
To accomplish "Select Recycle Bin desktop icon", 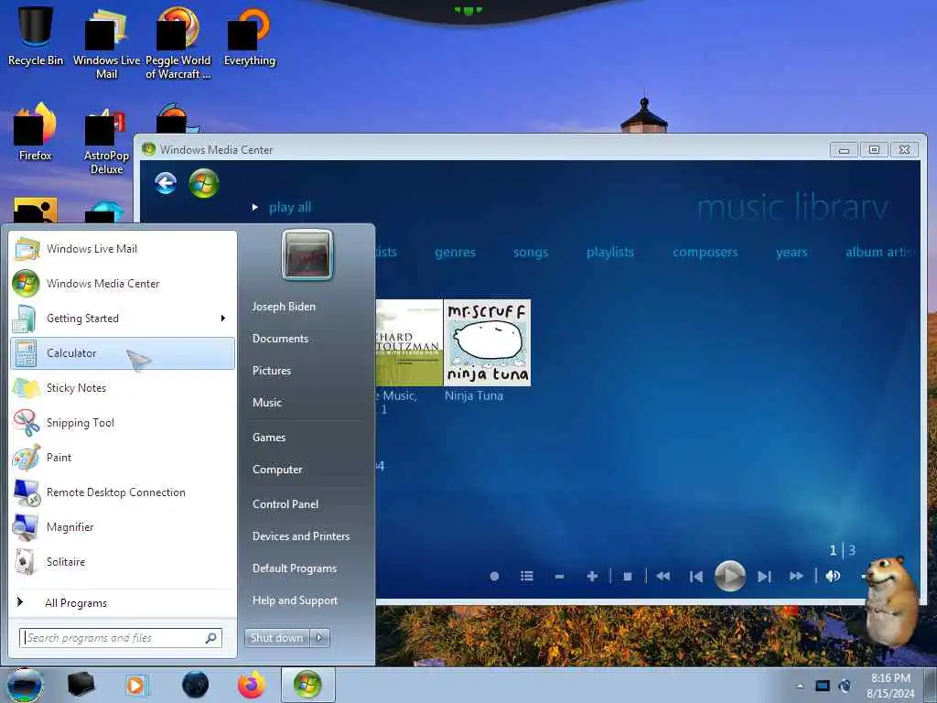I will tap(36, 36).
